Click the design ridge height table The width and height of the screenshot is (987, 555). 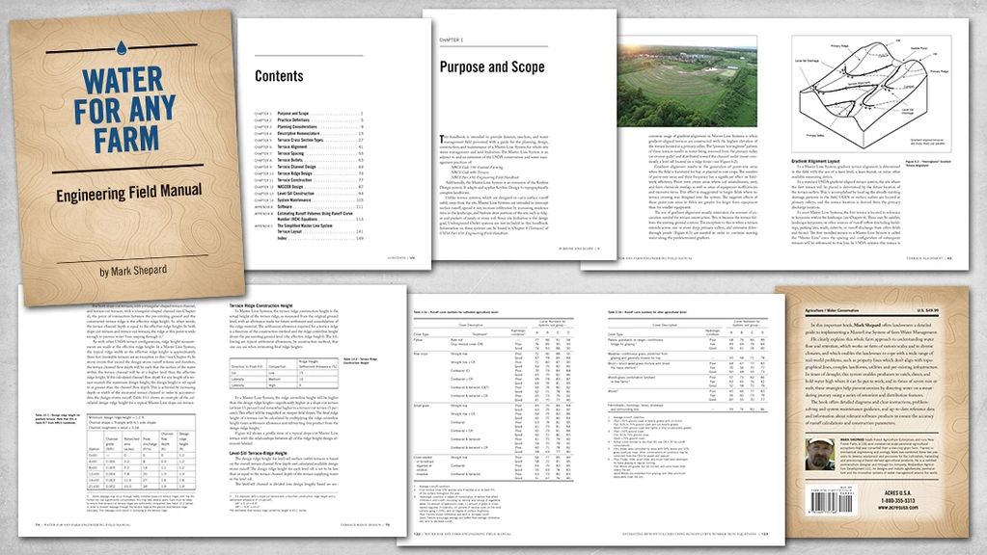tap(140, 452)
